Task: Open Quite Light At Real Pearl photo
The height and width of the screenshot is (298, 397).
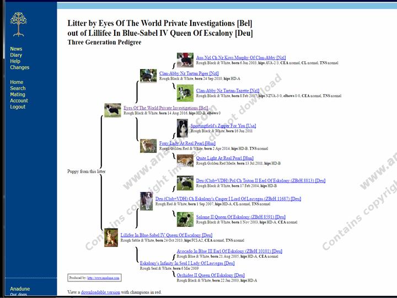Action: [x=185, y=161]
